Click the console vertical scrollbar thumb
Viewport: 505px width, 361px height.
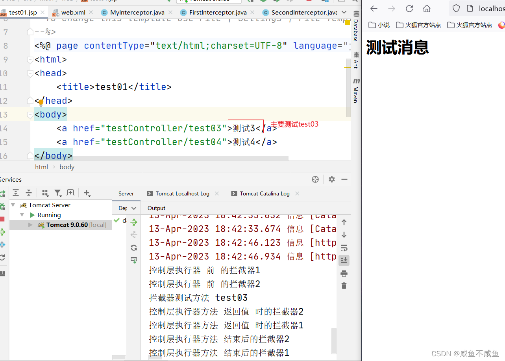click(334, 341)
